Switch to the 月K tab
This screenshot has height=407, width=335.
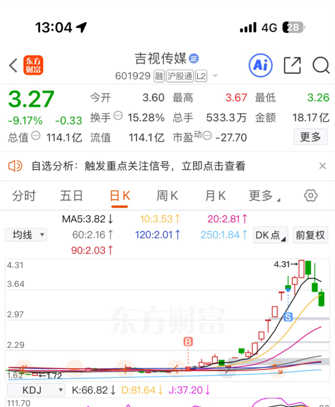click(x=215, y=196)
